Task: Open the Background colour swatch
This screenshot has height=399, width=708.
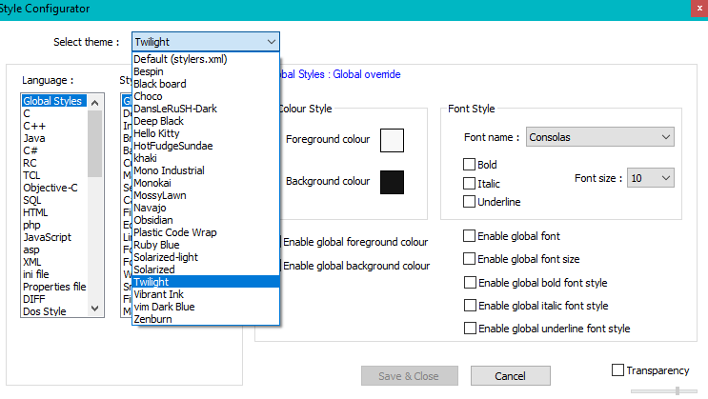Action: [x=392, y=181]
